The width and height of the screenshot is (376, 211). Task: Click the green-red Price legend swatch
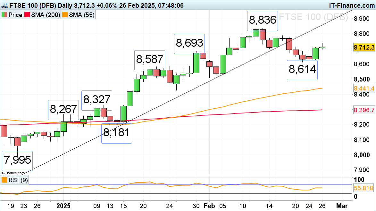(x=4, y=15)
